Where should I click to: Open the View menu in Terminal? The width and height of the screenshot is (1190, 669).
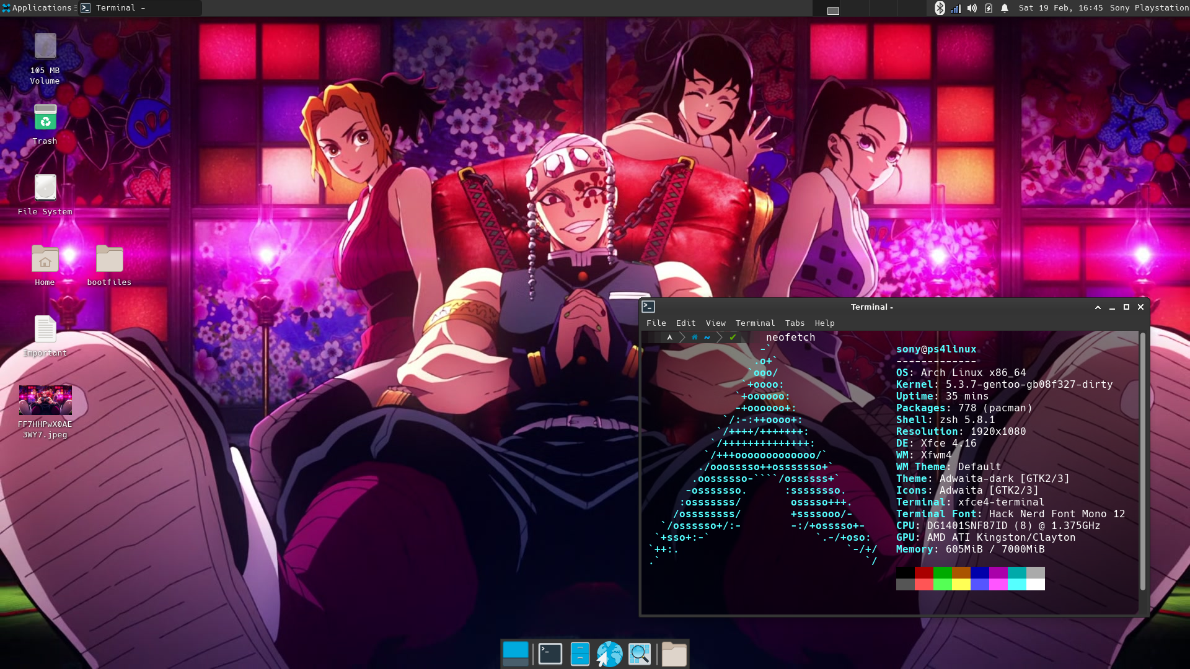[716, 323]
